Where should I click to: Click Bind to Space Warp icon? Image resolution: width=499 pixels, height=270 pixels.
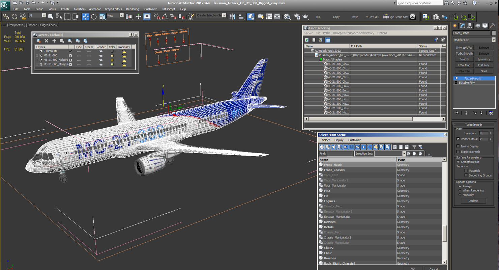point(23,16)
